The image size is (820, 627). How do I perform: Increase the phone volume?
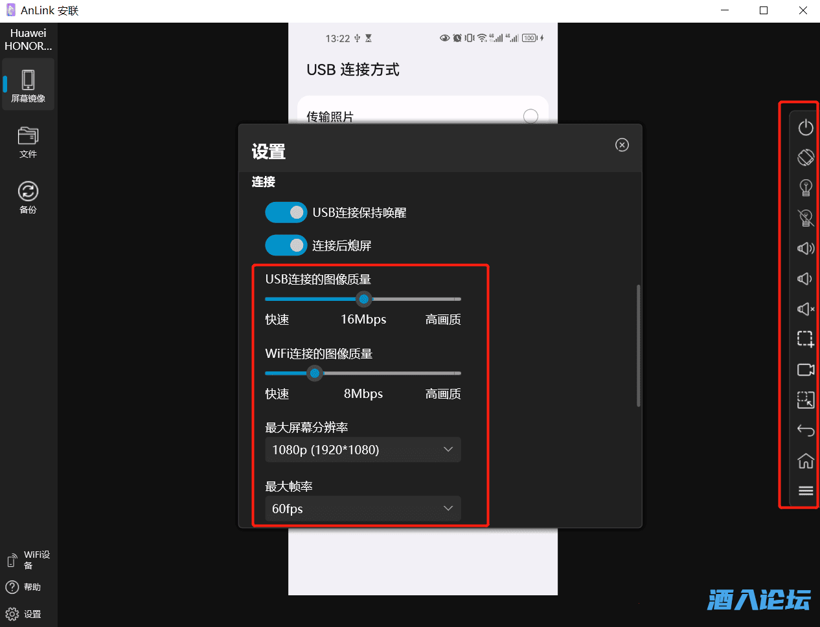click(806, 248)
